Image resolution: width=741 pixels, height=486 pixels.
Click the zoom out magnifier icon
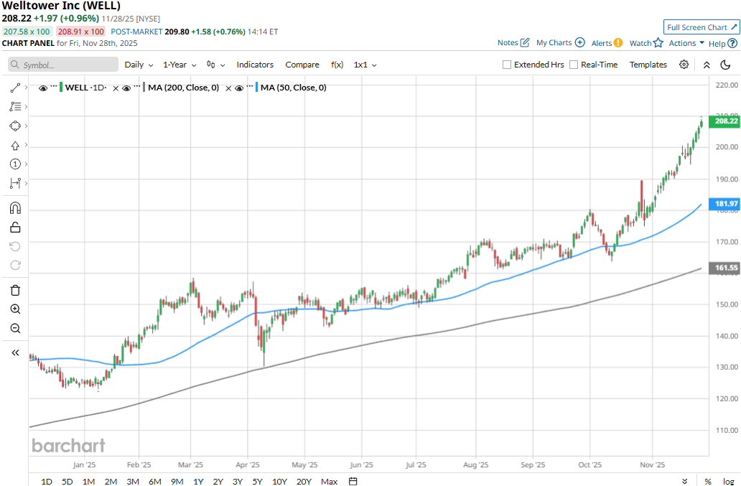[15, 328]
